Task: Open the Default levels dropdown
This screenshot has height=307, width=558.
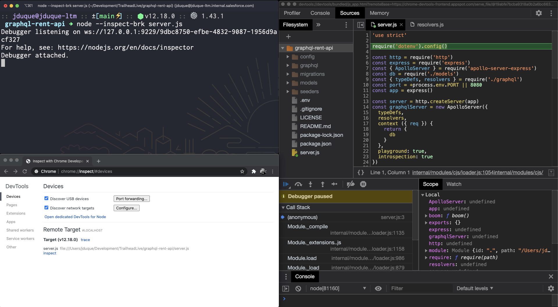Action: 475,288
